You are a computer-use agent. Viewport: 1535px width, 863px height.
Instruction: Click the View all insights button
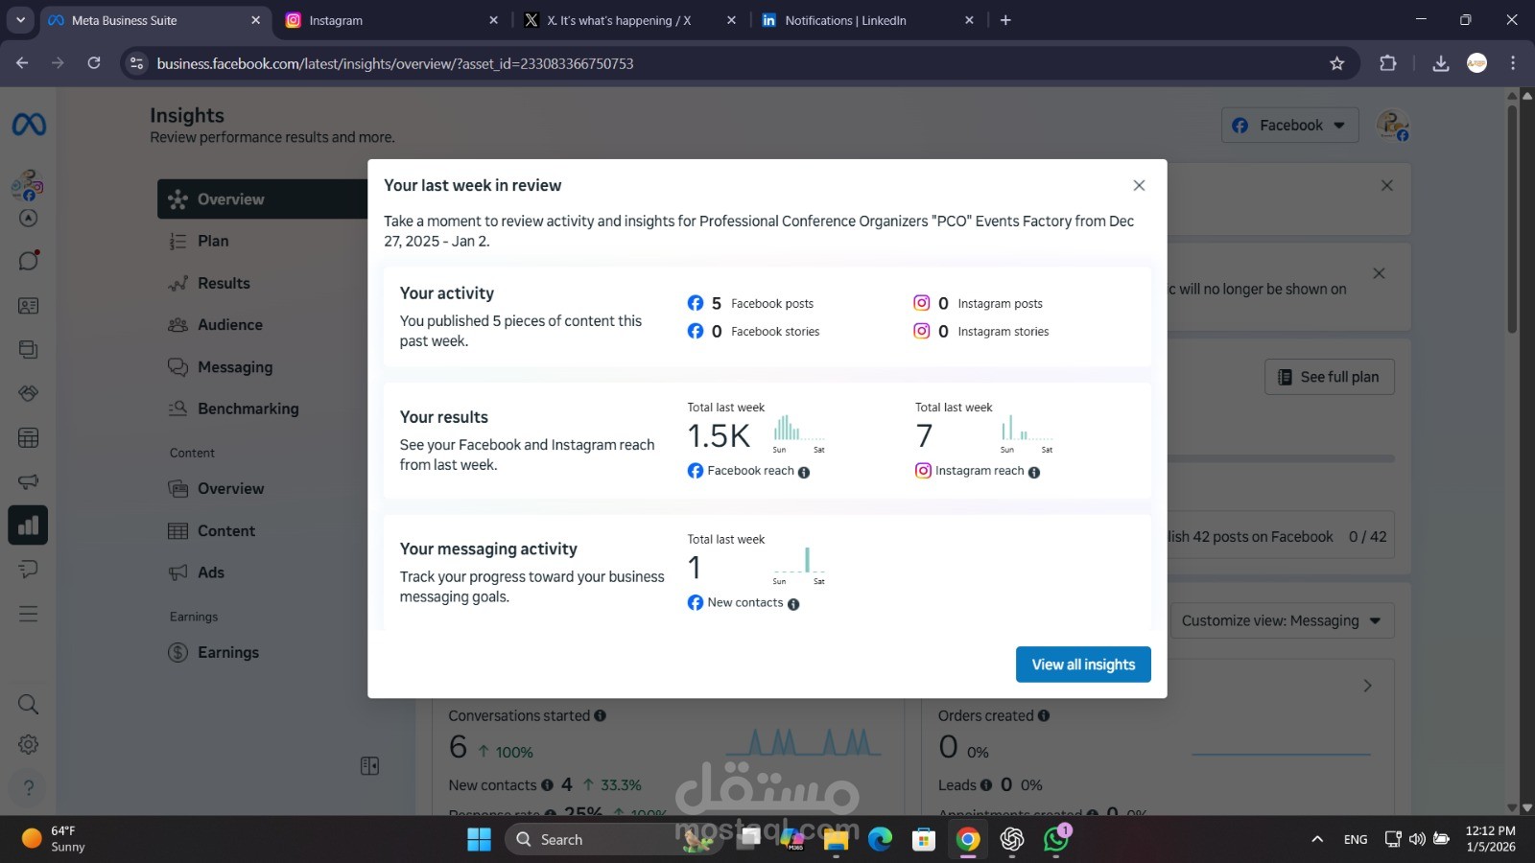[x=1083, y=665]
